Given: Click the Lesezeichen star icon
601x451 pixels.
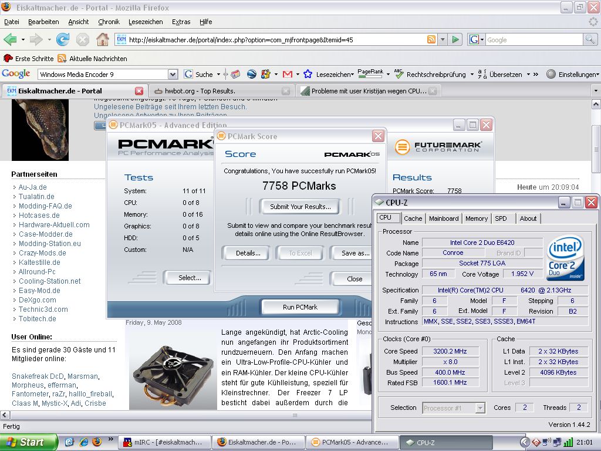Looking at the screenshot, I should pyautogui.click(x=308, y=74).
